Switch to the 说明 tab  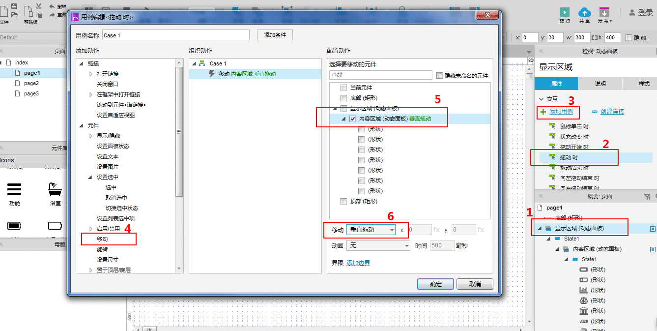click(600, 84)
